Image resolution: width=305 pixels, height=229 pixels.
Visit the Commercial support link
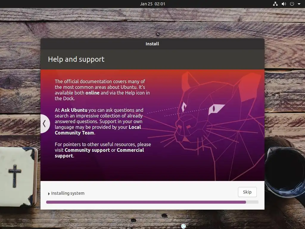99,153
